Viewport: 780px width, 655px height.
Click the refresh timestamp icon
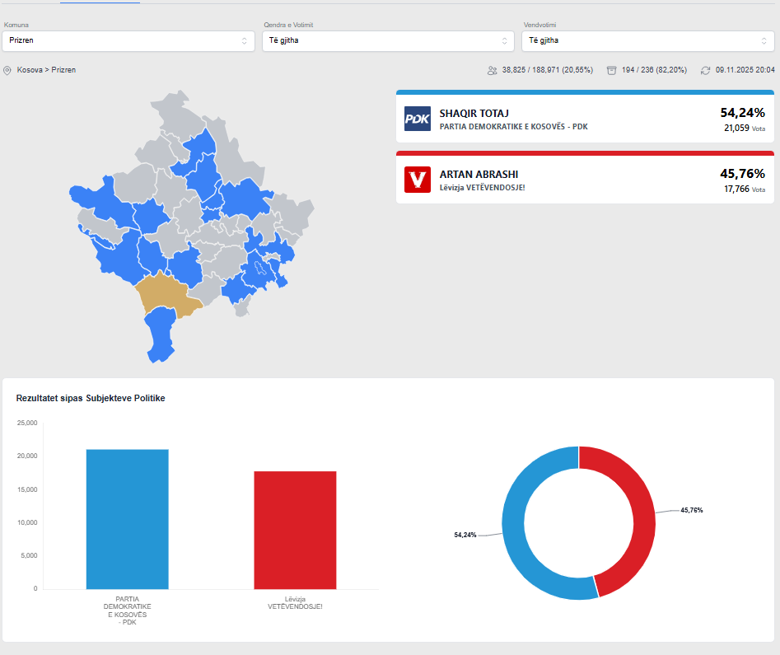pos(705,71)
